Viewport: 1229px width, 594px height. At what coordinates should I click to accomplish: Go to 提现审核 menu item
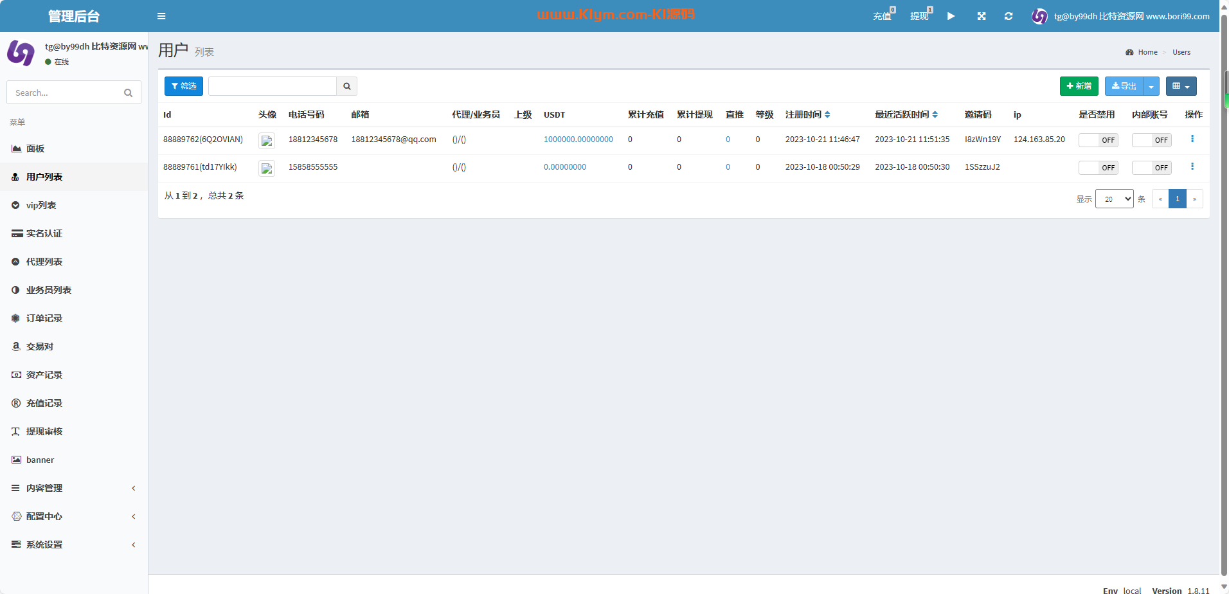tap(44, 431)
